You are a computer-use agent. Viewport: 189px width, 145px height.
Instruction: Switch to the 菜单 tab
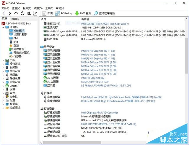(4, 19)
